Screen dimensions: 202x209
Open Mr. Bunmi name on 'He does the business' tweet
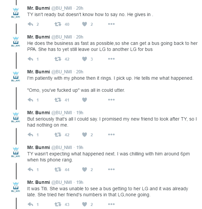click(x=39, y=37)
